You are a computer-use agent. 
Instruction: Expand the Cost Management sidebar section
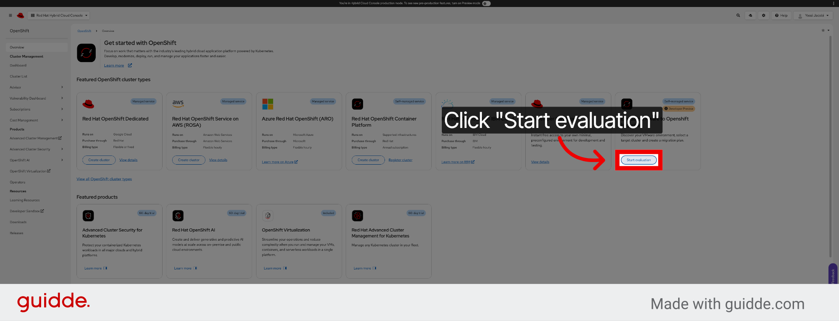(37, 120)
